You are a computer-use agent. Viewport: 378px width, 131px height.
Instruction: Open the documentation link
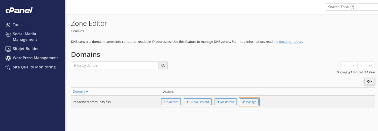pyautogui.click(x=291, y=42)
